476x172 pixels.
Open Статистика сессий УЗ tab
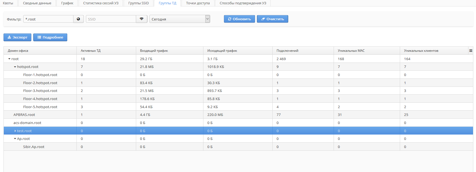pos(101,3)
